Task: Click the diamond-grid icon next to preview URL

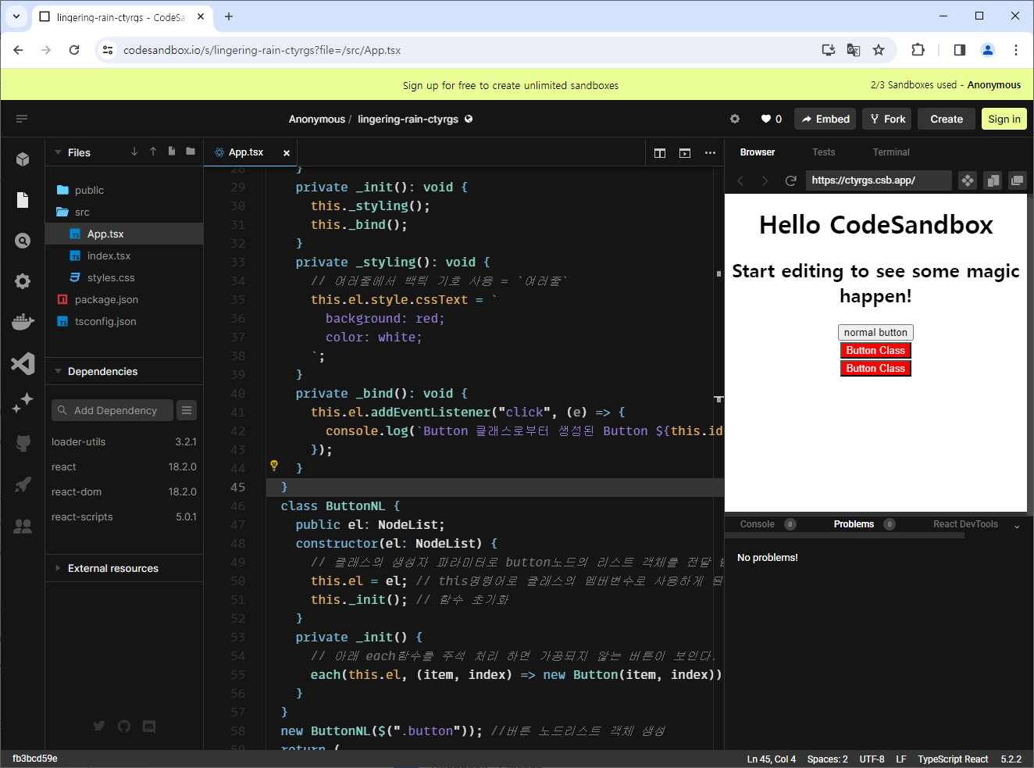Action: (968, 180)
